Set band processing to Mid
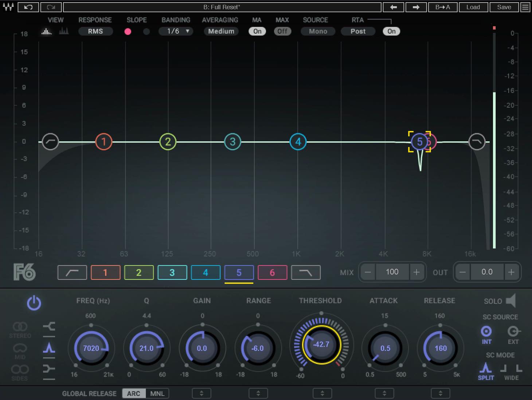Viewport: 532px width, 400px height. pos(20,351)
